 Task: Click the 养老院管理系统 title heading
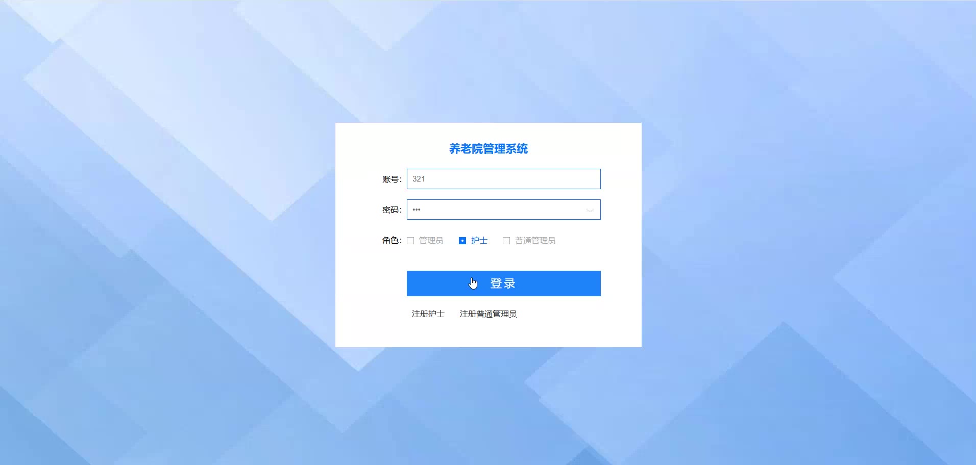[x=489, y=149]
